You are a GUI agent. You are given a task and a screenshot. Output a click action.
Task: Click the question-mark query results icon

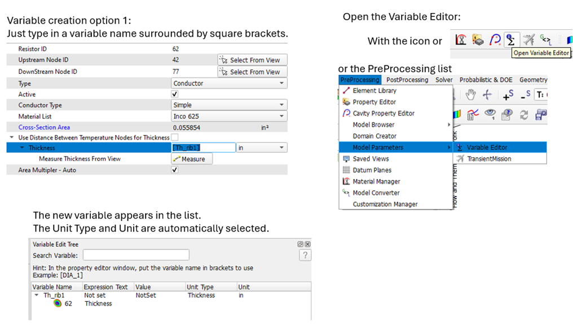506,115
